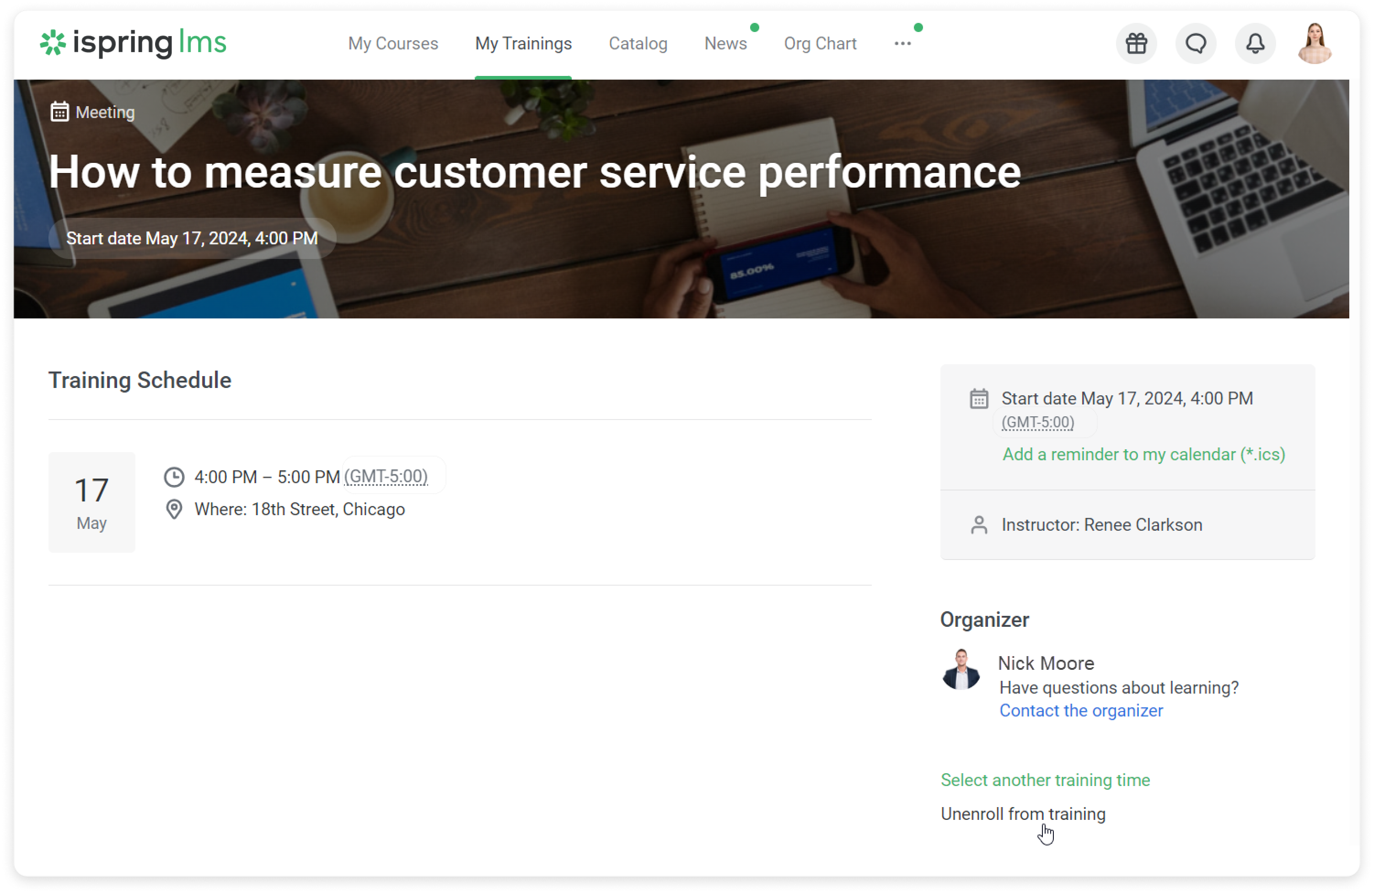
Task: Switch to the News tab
Action: (x=725, y=43)
